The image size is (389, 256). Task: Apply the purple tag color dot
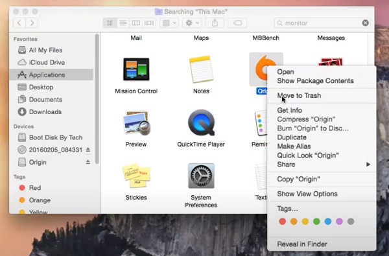coord(339,222)
